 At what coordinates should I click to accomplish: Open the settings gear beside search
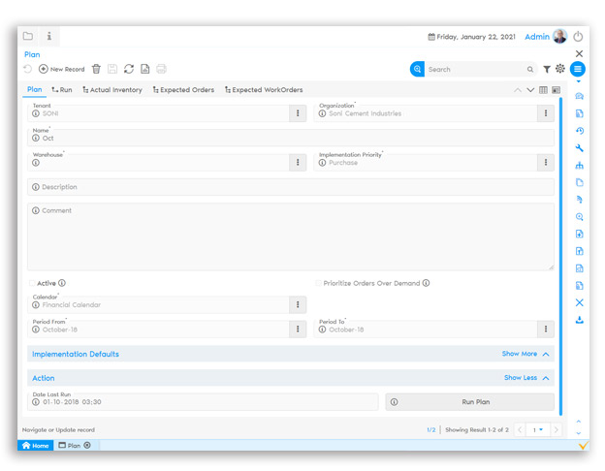[x=560, y=70]
